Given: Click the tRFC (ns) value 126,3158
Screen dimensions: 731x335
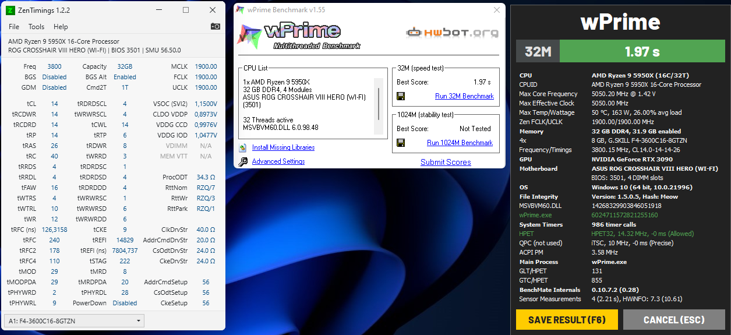Looking at the screenshot, I should (x=54, y=230).
